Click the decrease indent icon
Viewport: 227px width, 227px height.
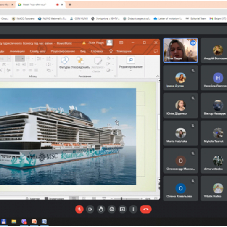coord(18,64)
